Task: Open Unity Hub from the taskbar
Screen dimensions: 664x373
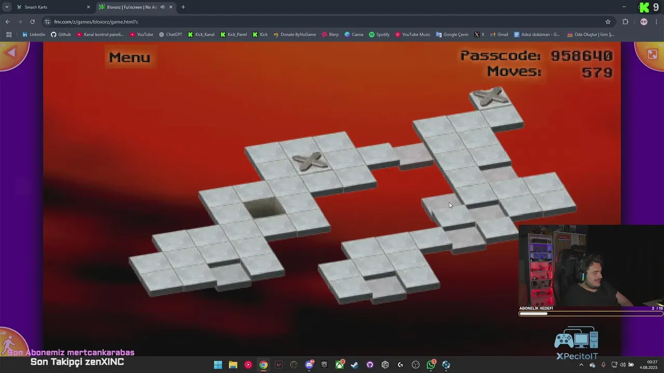Action: [x=385, y=365]
